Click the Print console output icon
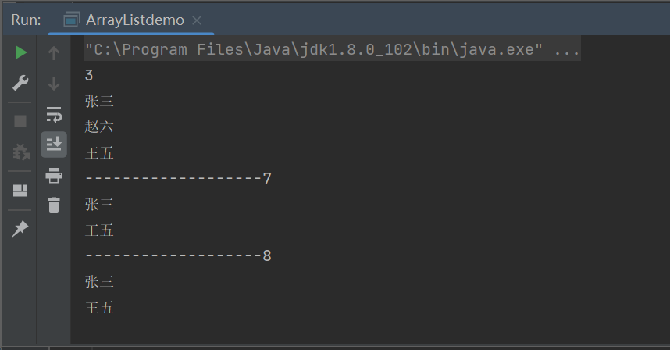The image size is (670, 350). [x=54, y=176]
